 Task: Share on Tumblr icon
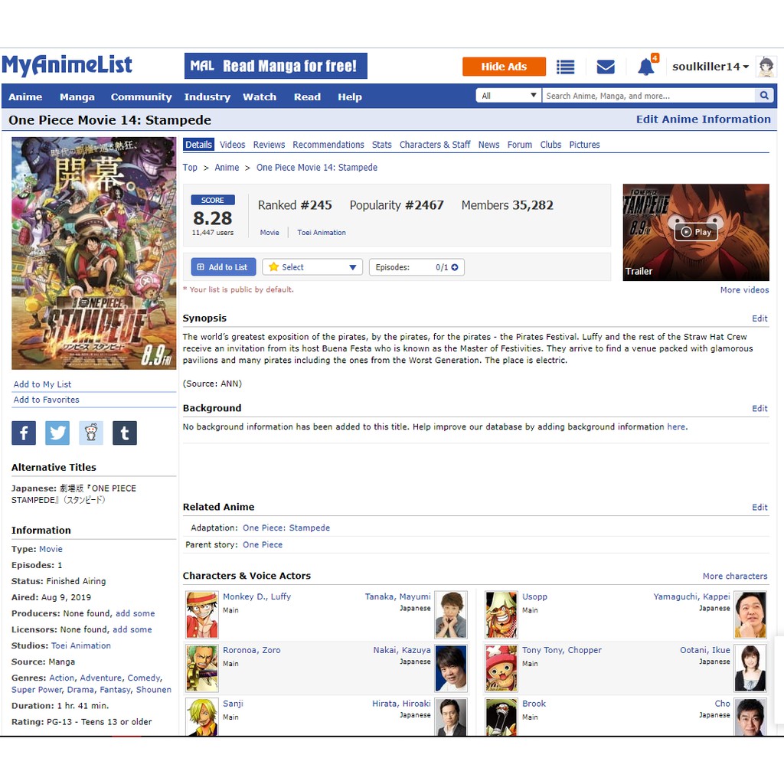pyautogui.click(x=125, y=433)
